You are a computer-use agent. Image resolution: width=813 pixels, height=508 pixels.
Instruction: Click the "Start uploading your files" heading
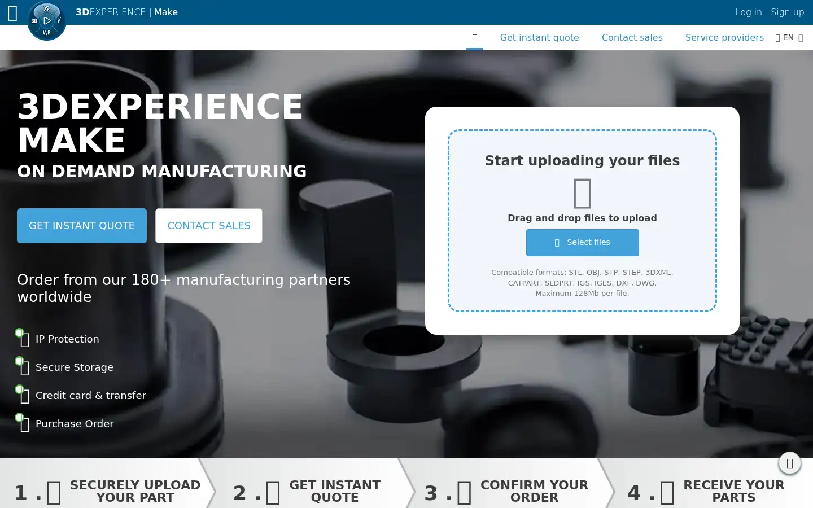[x=582, y=160]
